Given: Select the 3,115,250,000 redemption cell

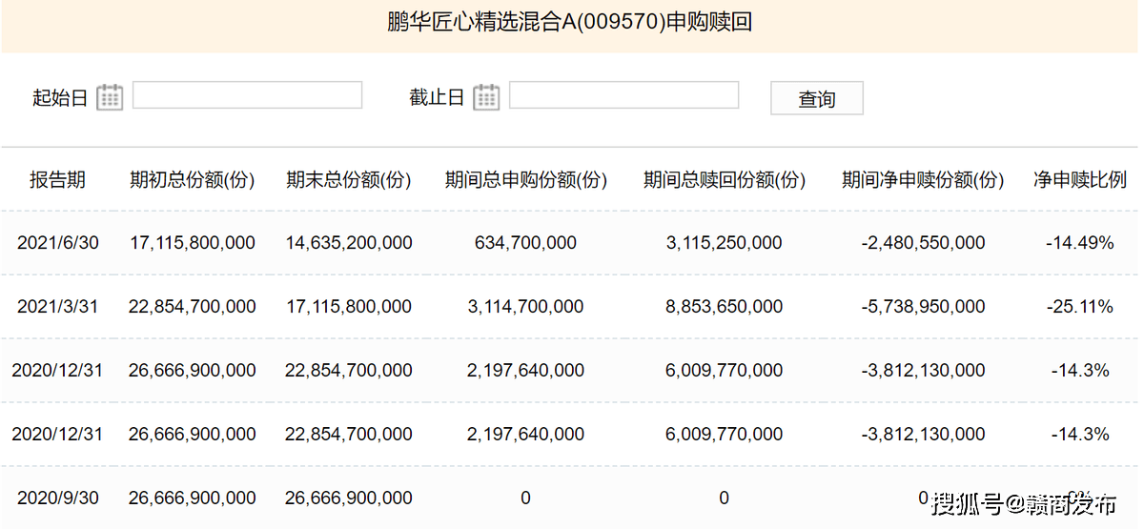Looking at the screenshot, I should [x=725, y=243].
